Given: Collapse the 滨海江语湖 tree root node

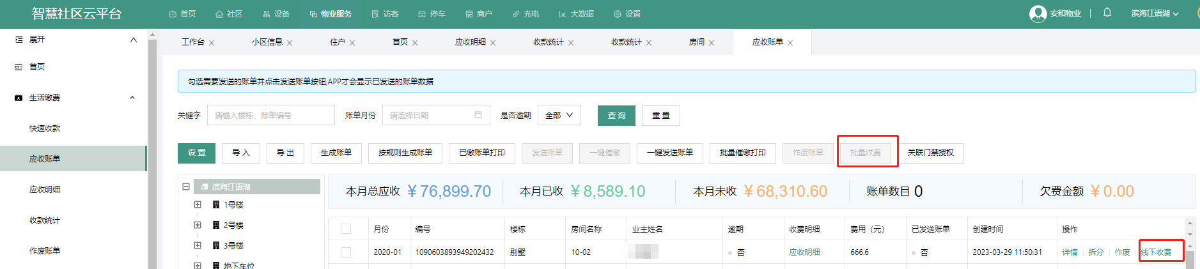Looking at the screenshot, I should 186,187.
